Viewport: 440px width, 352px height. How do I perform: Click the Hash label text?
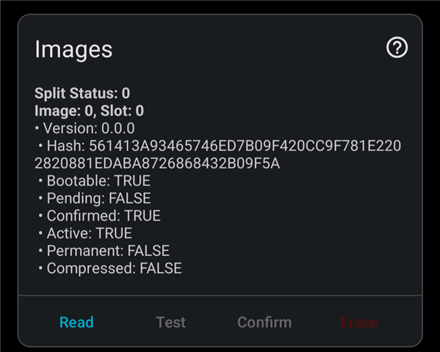65,146
